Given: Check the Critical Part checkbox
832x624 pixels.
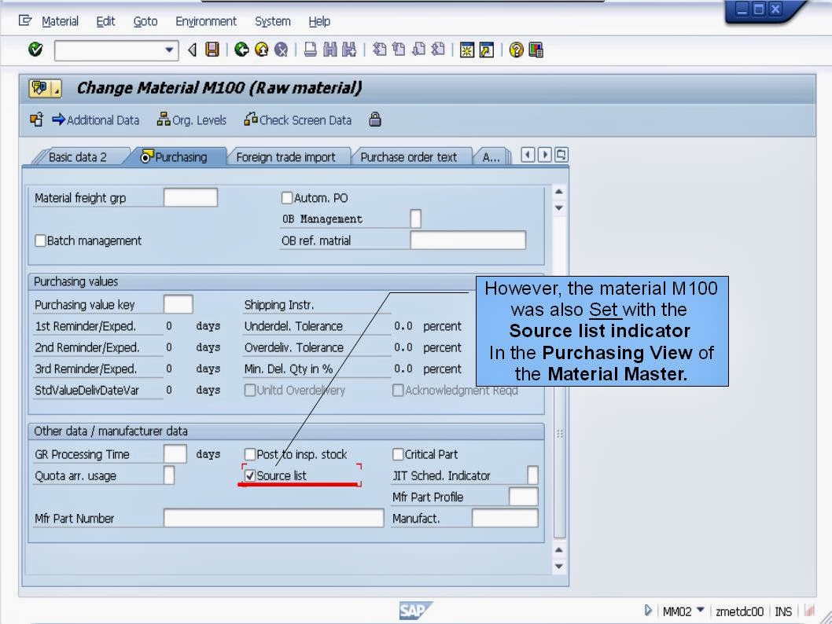Looking at the screenshot, I should pyautogui.click(x=399, y=453).
